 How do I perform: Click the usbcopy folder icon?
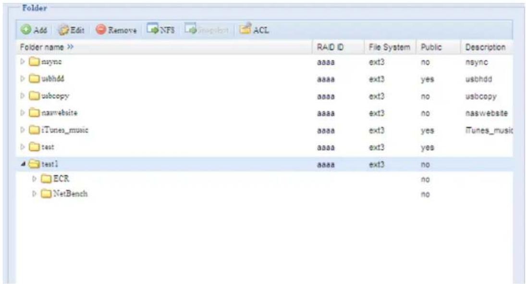[34, 96]
